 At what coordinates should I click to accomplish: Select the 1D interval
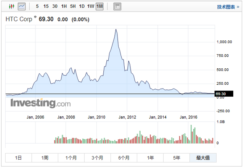pyautogui.click(x=82, y=6)
